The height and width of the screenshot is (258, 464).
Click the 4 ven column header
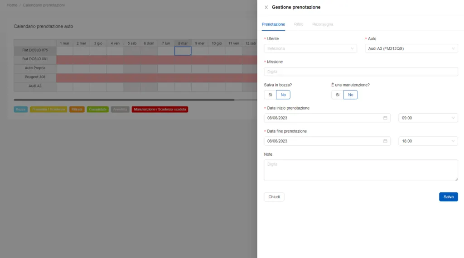point(115,43)
